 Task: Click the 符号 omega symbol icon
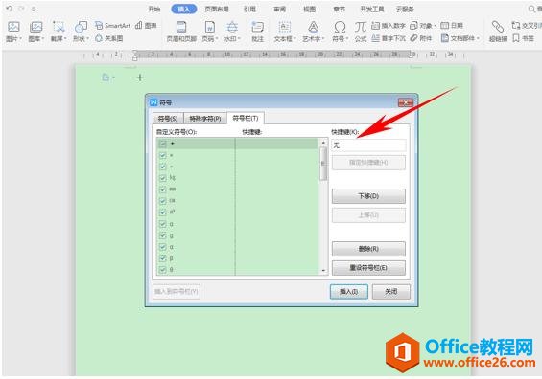[x=340, y=27]
